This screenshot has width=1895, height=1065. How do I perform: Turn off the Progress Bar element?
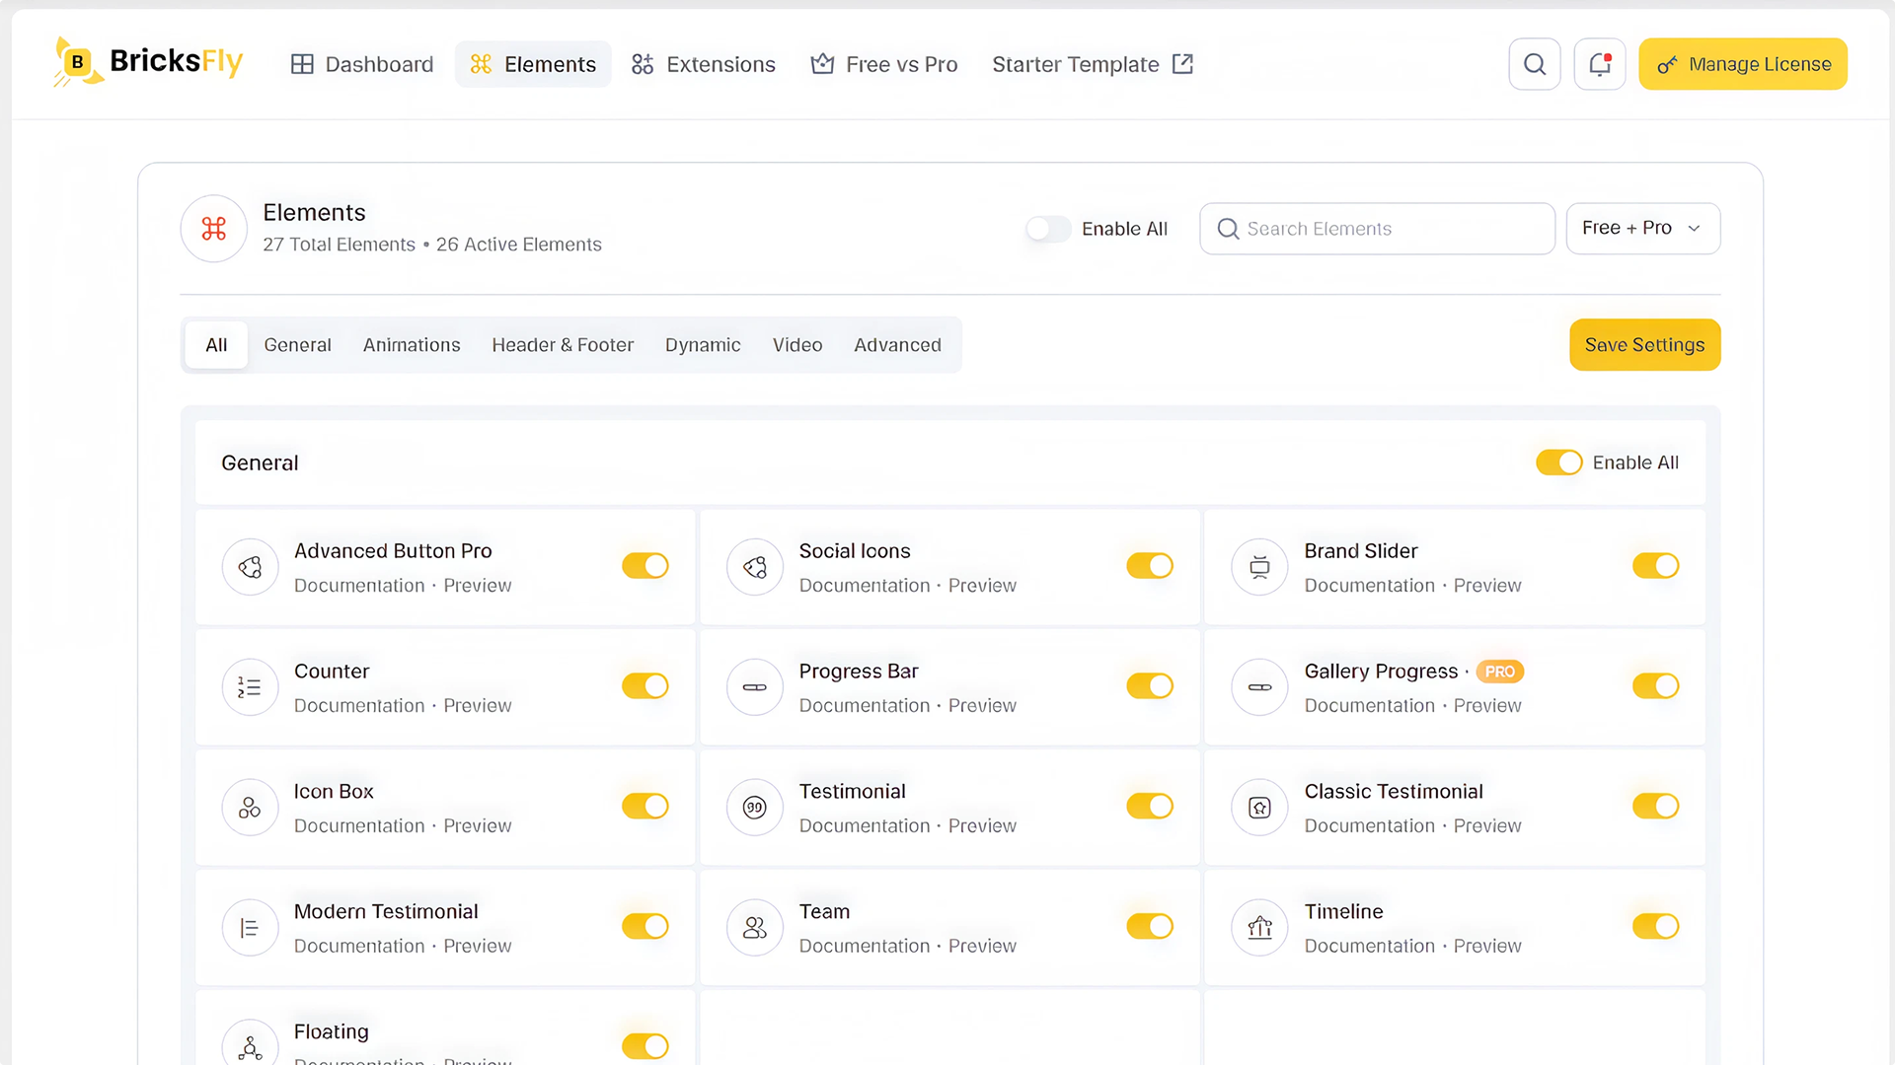[x=1150, y=686]
